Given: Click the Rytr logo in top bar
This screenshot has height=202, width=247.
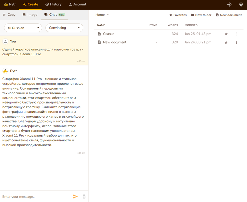Looking at the screenshot, I should [x=10, y=4].
